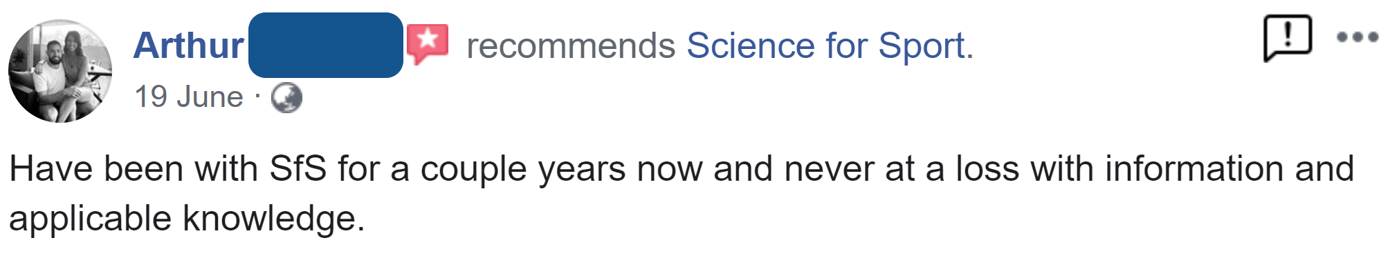Click the white star inside red badge

428,39
